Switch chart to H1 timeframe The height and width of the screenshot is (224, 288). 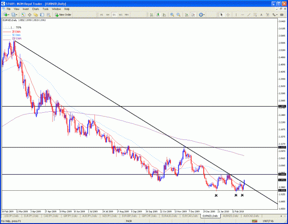pyautogui.click(x=101, y=15)
